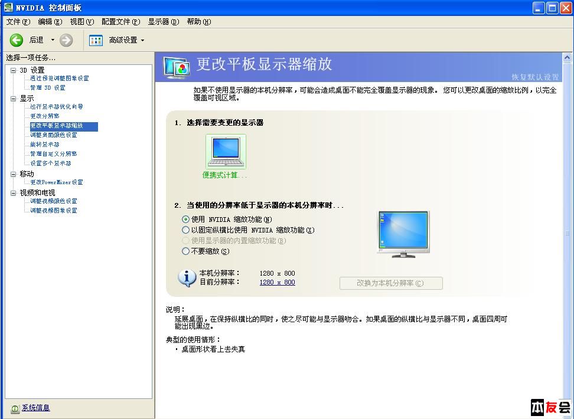Click the monitor preview image
The image size is (574, 419).
(403, 234)
